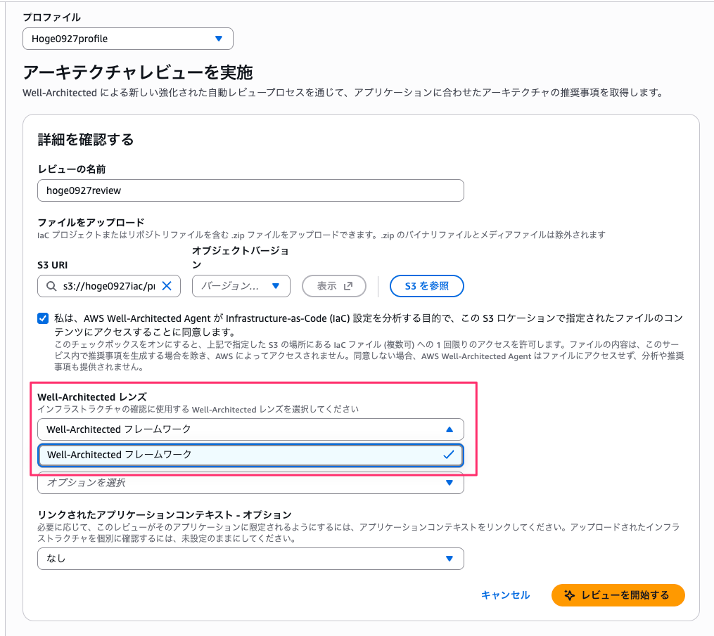This screenshot has height=636, width=714.
Task: Click the 表示 button
Action: (x=333, y=286)
